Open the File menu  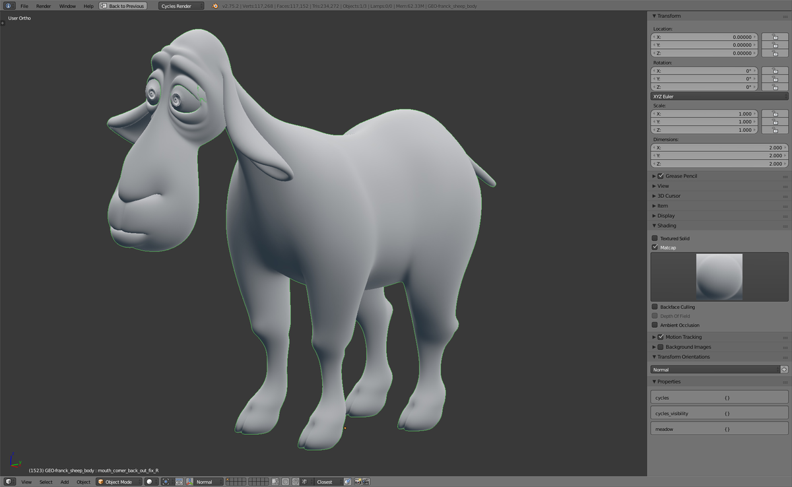pos(24,6)
